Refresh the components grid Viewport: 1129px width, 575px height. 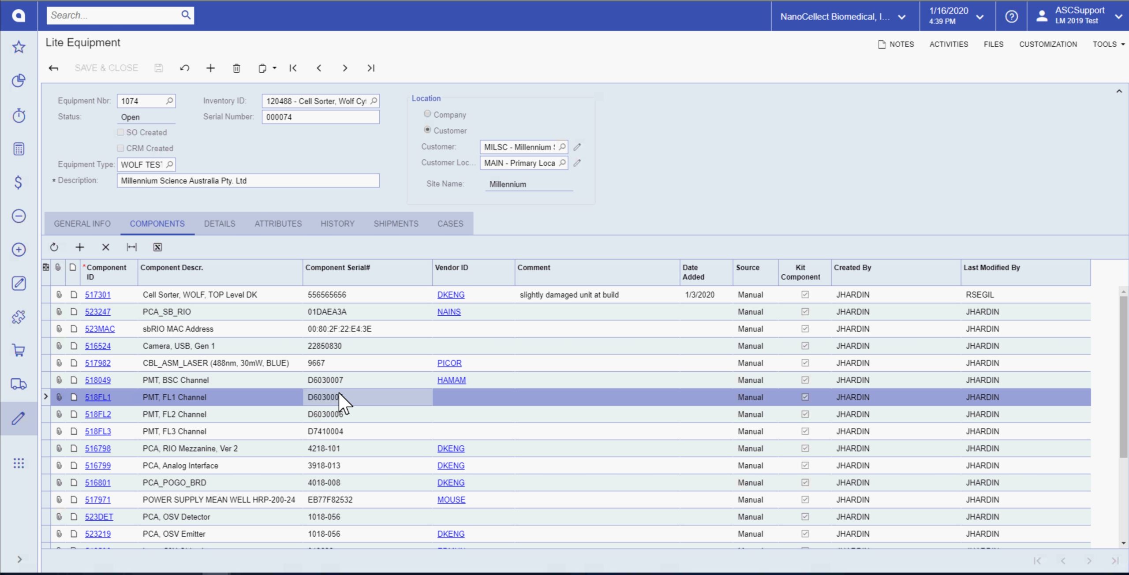click(x=54, y=247)
